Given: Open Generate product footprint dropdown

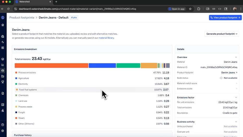Looking at the screenshot, I should pyautogui.click(x=222, y=34).
